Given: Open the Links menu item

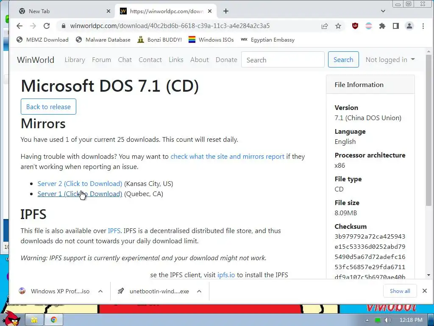Looking at the screenshot, I should [176, 59].
